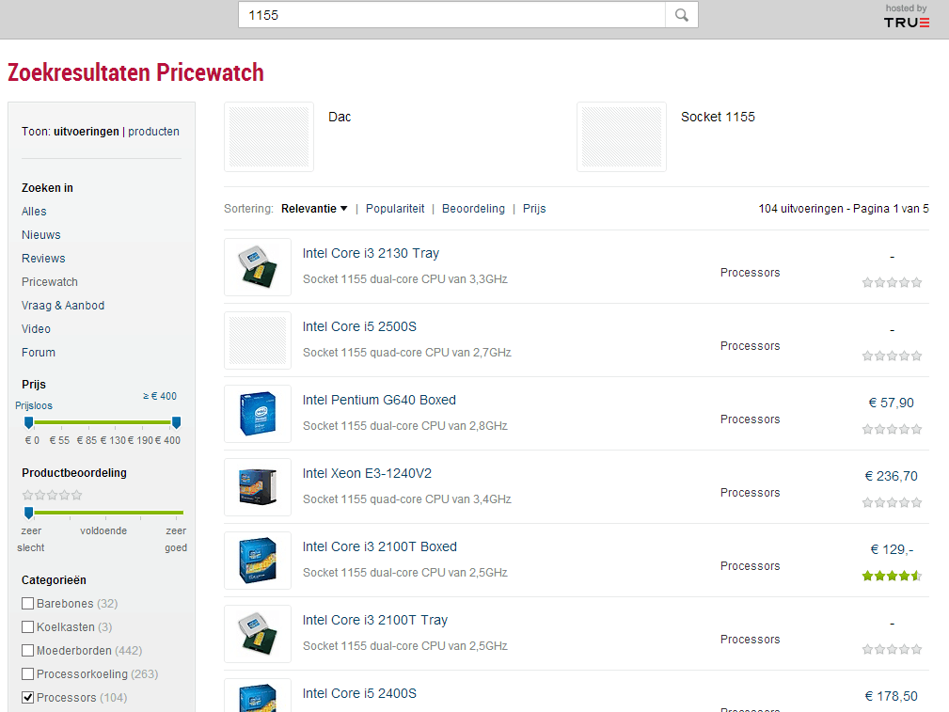Search in Nieuws
Image resolution: width=949 pixels, height=712 pixels.
click(x=41, y=235)
